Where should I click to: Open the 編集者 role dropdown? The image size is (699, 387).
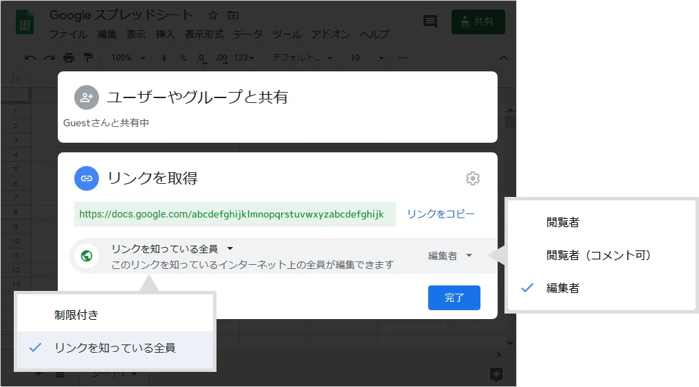pyautogui.click(x=450, y=256)
